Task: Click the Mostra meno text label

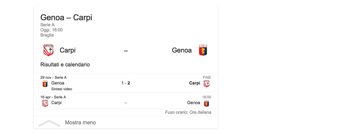Action: pyautogui.click(x=80, y=123)
